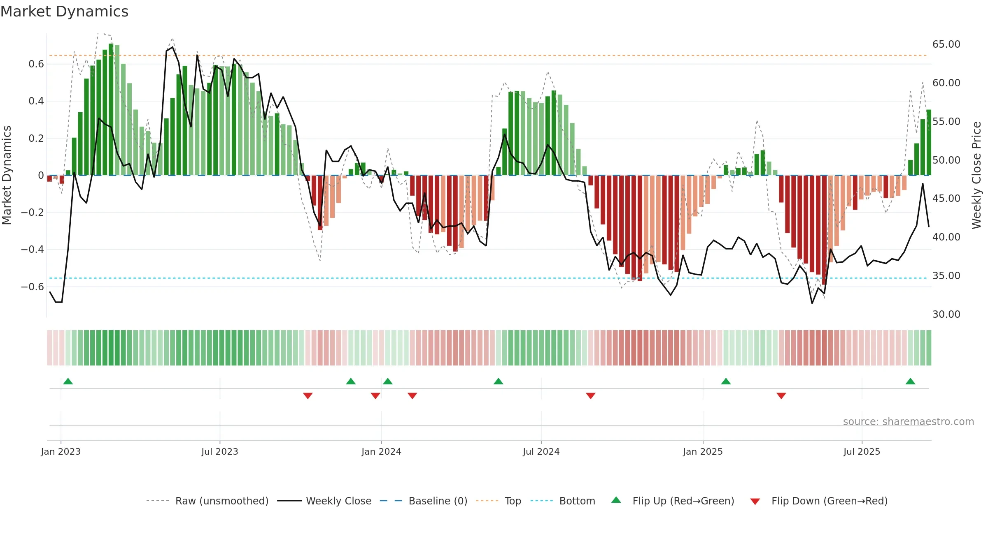This screenshot has height=555, width=988.
Task: Toggle the Flip Down (Green→Red) legend entry
Action: coord(818,501)
